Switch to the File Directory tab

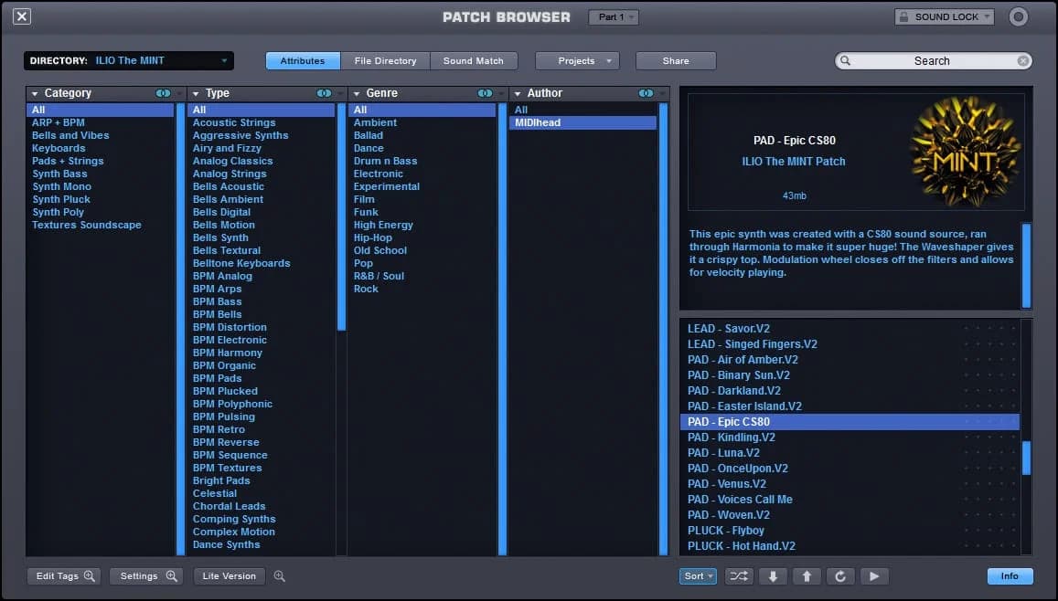point(386,60)
